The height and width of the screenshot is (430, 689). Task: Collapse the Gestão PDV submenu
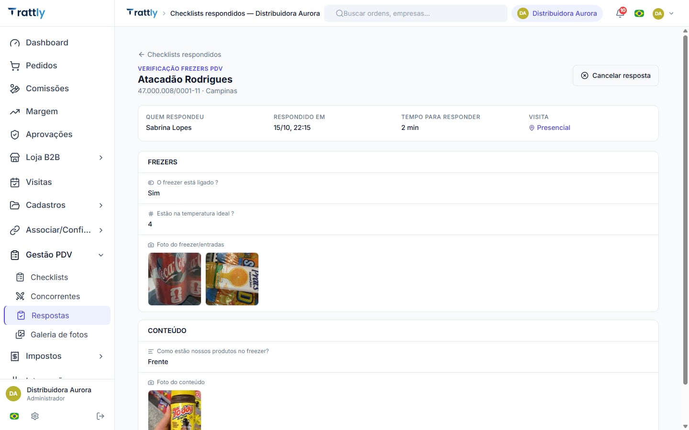pyautogui.click(x=101, y=255)
